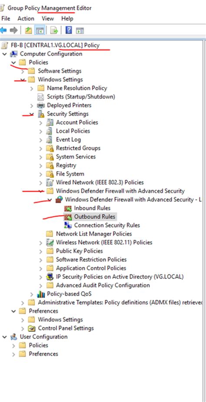Select Network List Manager Policies
The image size is (206, 402).
click(94, 234)
